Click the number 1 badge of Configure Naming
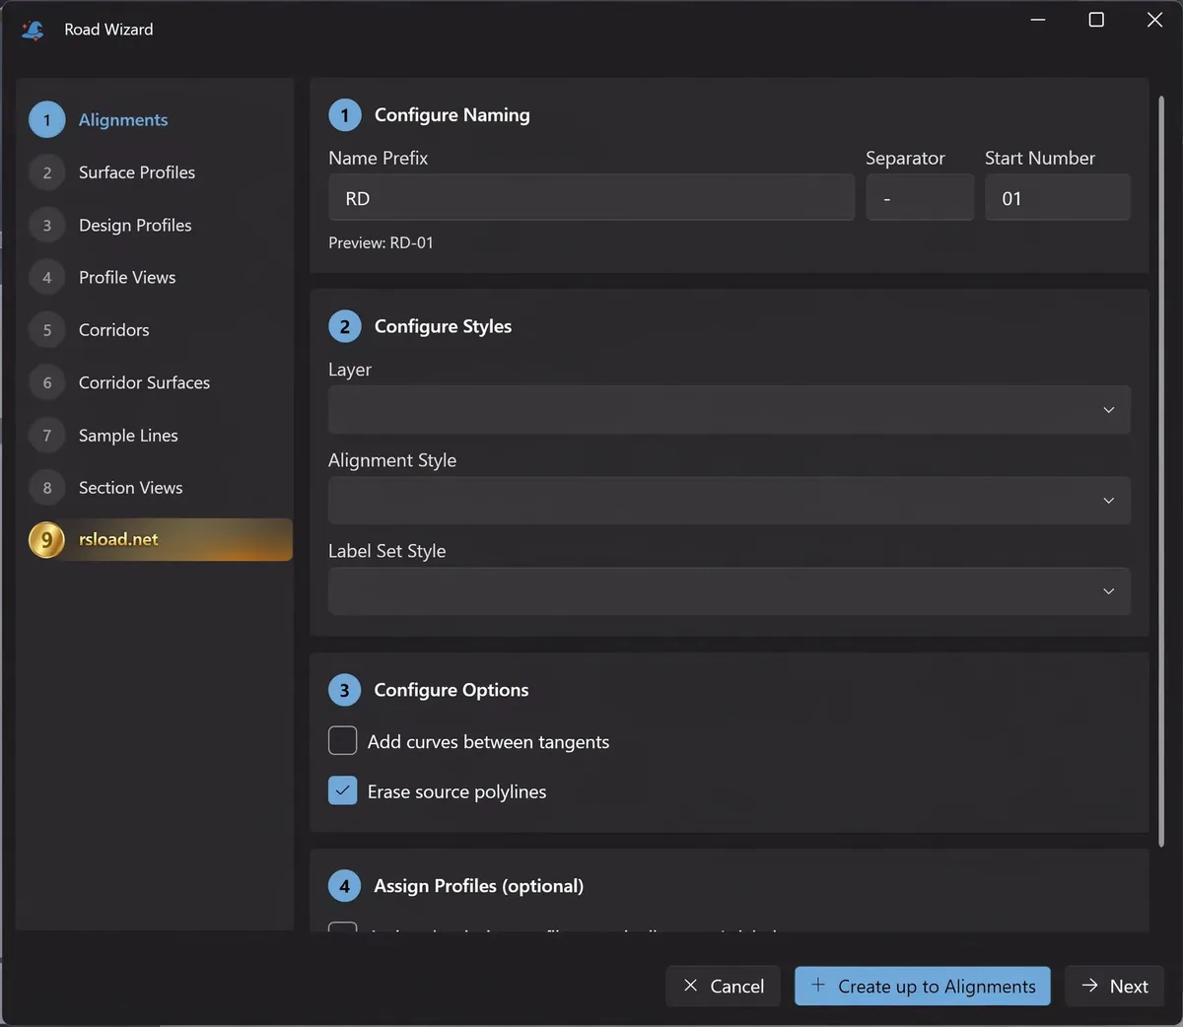The height and width of the screenshot is (1027, 1183). [344, 115]
